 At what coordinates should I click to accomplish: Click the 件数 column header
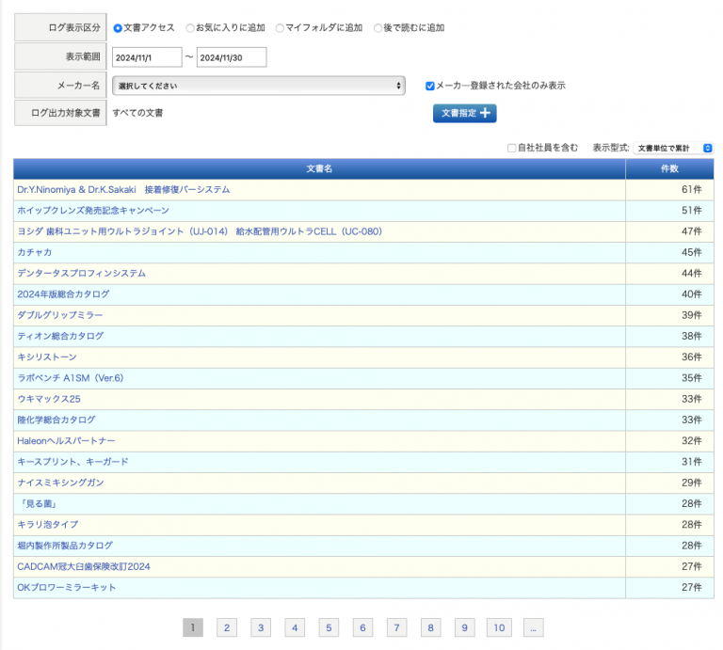[669, 168]
